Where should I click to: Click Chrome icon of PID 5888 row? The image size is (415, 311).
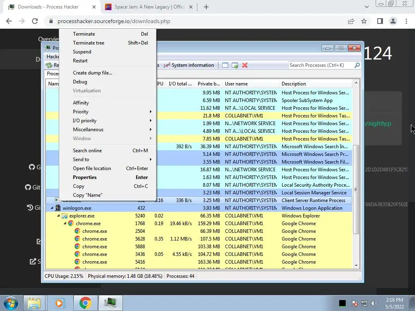[x=77, y=247]
